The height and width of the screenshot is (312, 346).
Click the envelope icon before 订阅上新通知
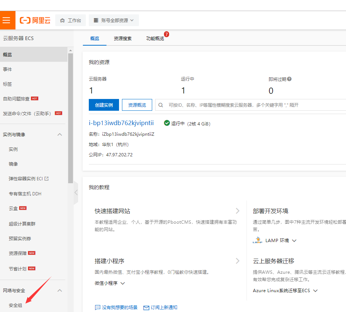click(146, 308)
